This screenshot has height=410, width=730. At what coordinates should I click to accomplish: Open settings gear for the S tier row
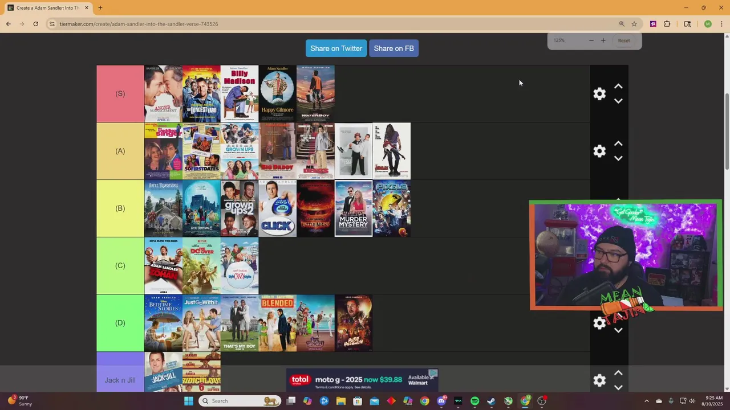pyautogui.click(x=599, y=94)
